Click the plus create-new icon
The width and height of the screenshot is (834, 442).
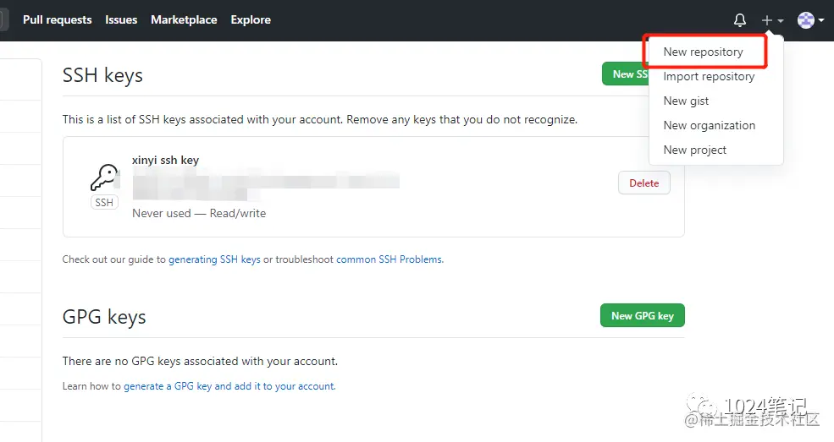coord(767,20)
